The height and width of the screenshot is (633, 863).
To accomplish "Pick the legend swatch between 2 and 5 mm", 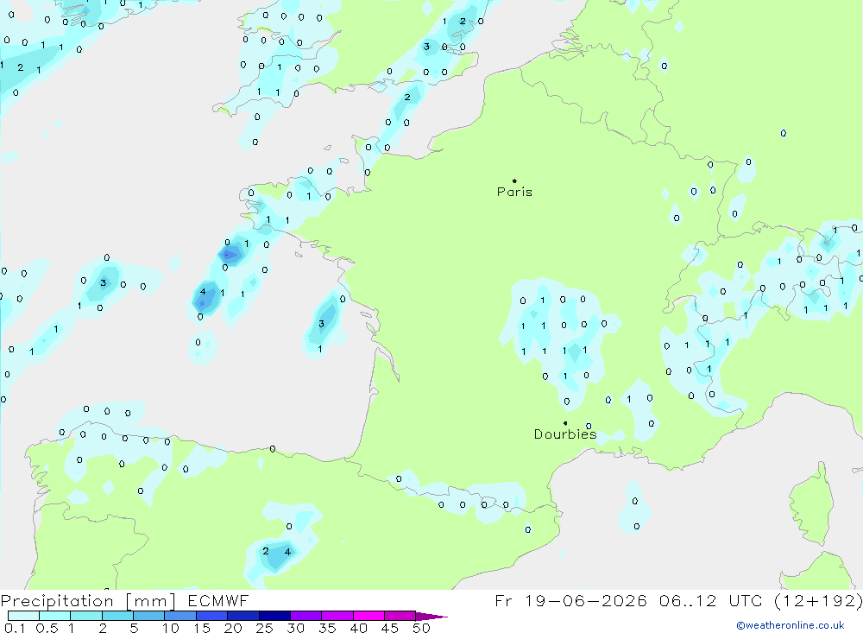I will point(117,616).
